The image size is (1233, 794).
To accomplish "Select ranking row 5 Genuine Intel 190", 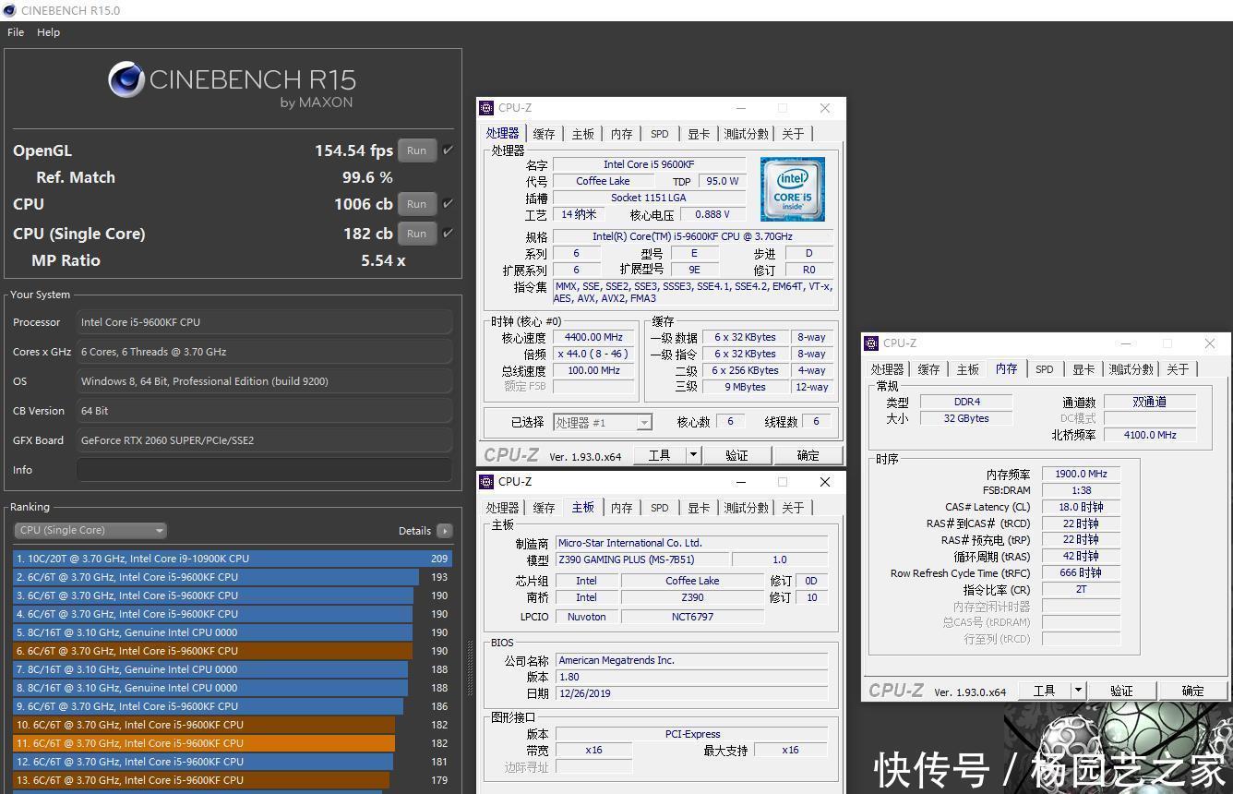I will 232,632.
